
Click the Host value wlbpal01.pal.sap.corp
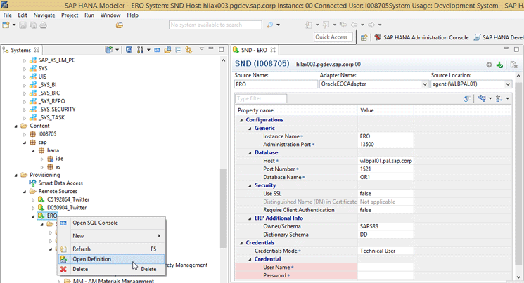385,161
